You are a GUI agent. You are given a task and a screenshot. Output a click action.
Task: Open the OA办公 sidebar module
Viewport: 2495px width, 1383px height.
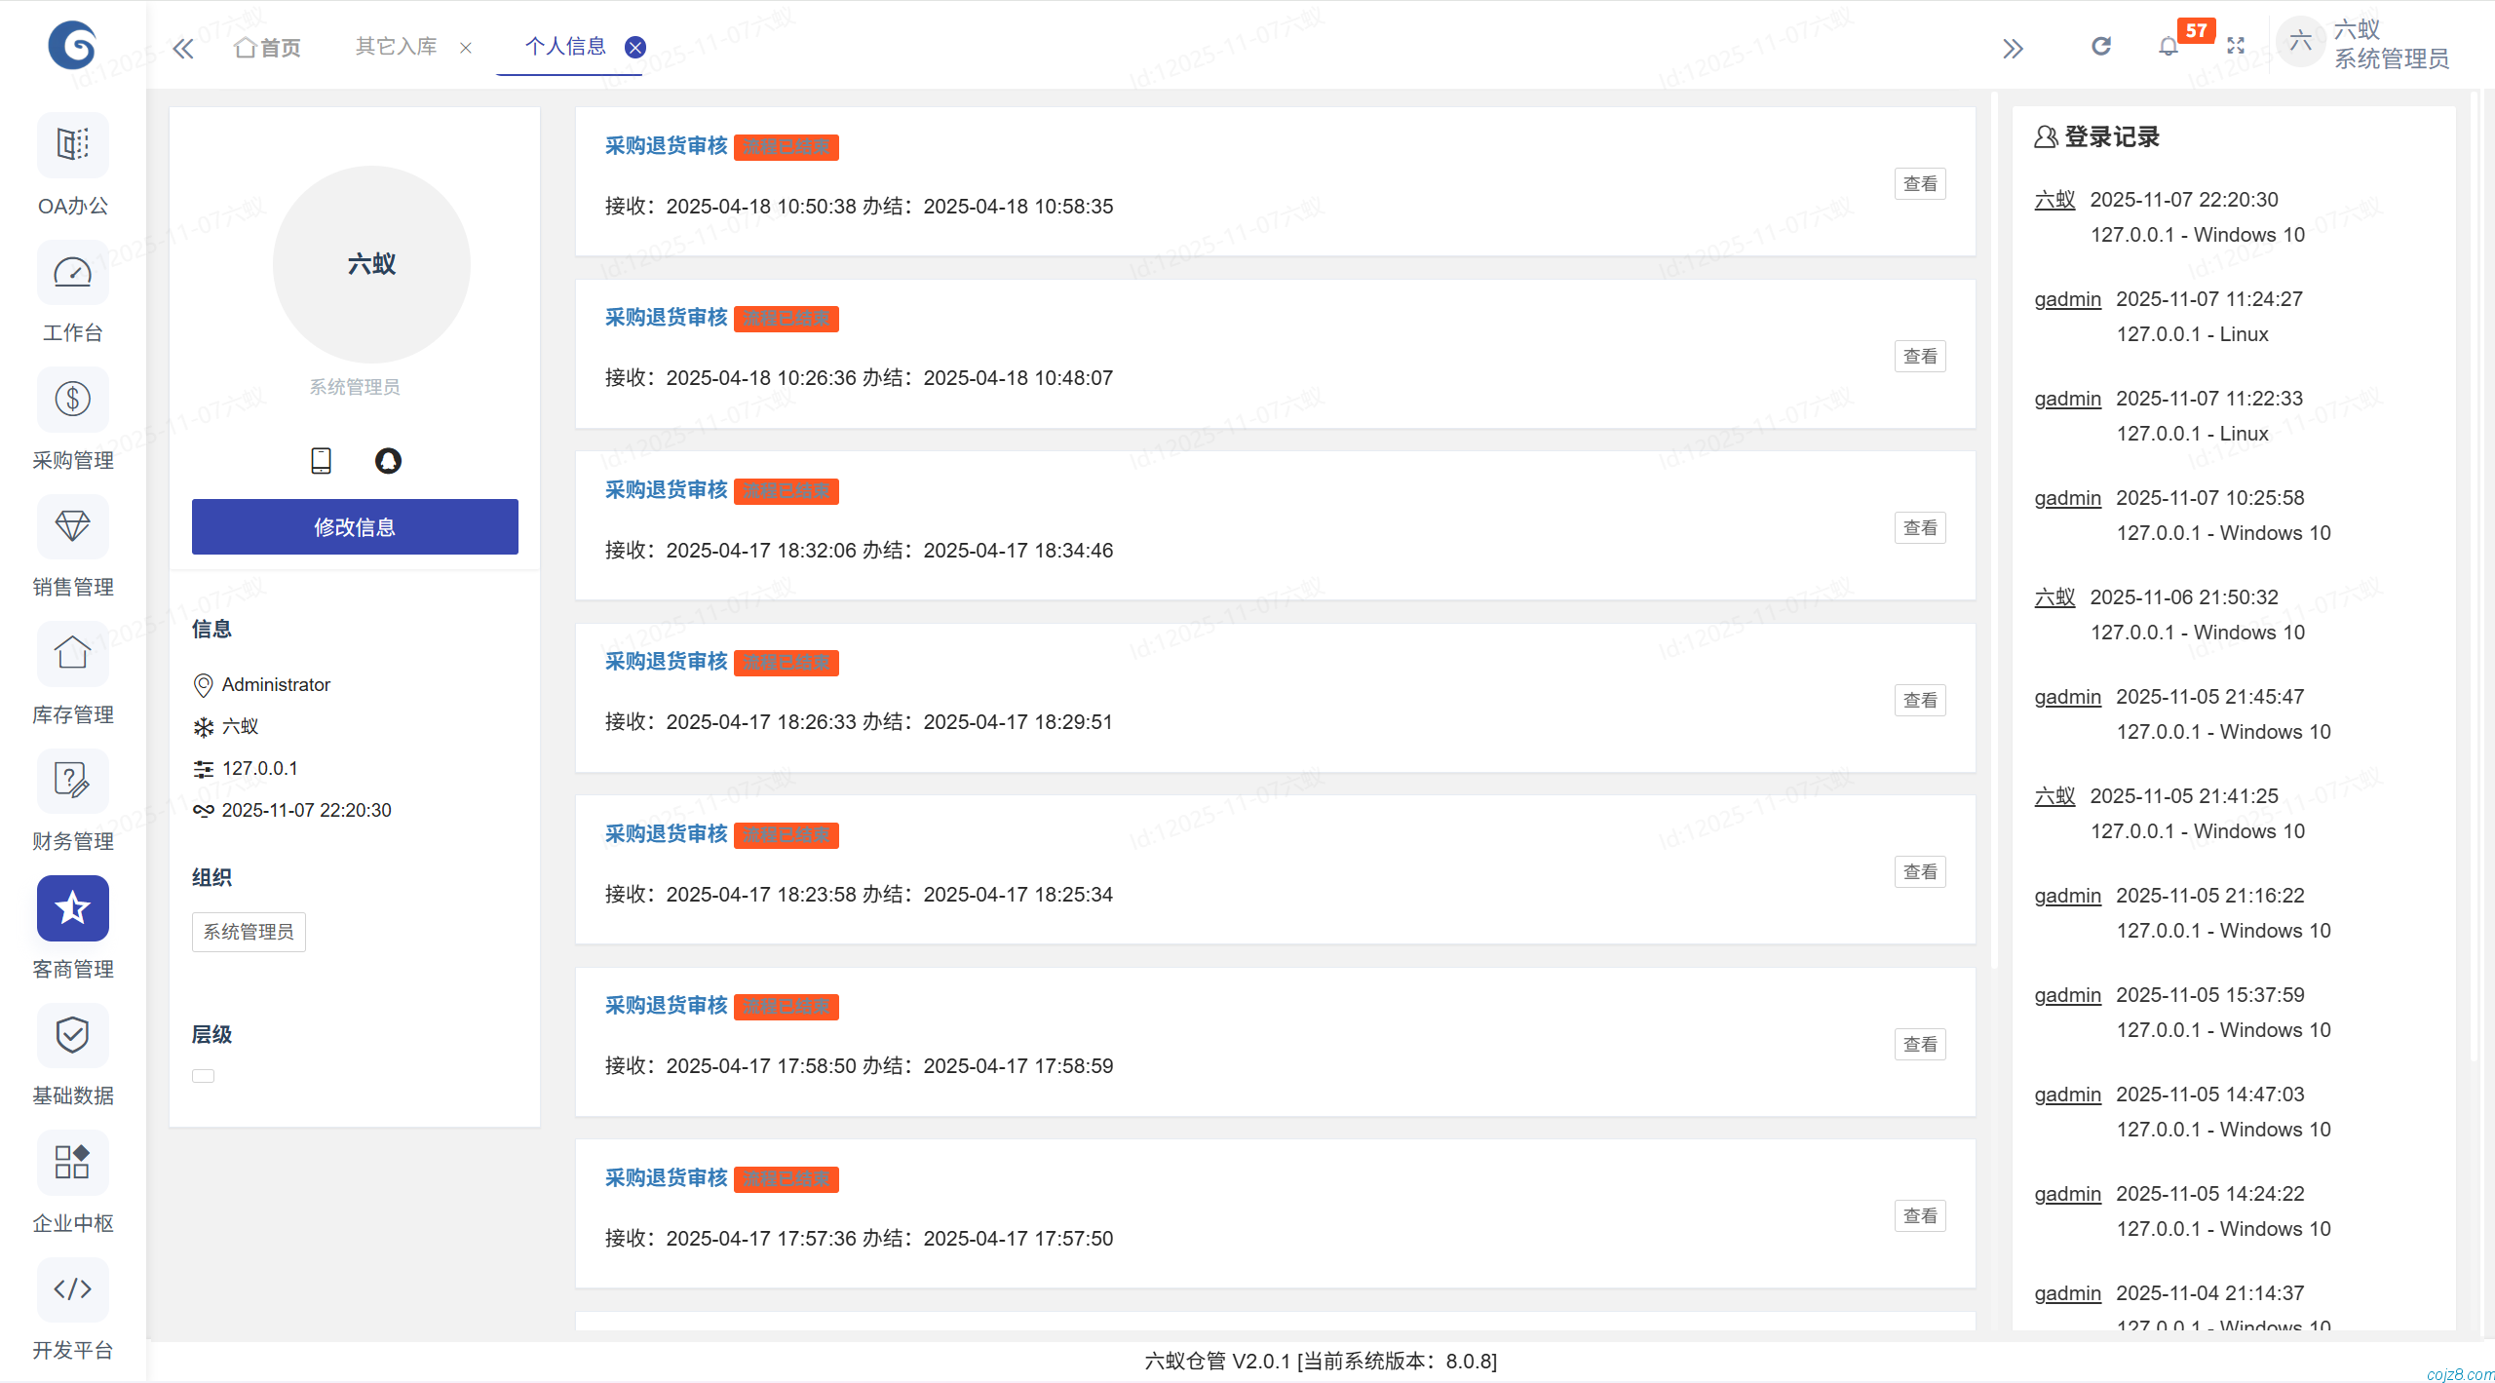[x=72, y=146]
